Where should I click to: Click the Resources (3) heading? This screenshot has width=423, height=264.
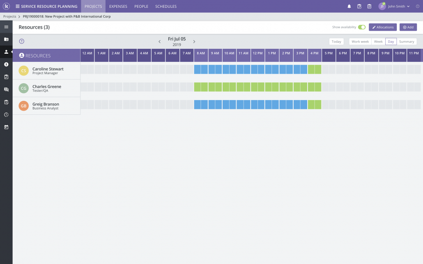point(34,27)
